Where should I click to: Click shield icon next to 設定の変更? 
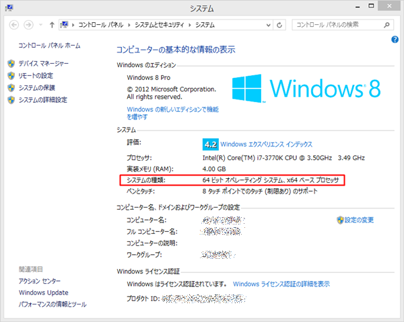tap(340, 220)
